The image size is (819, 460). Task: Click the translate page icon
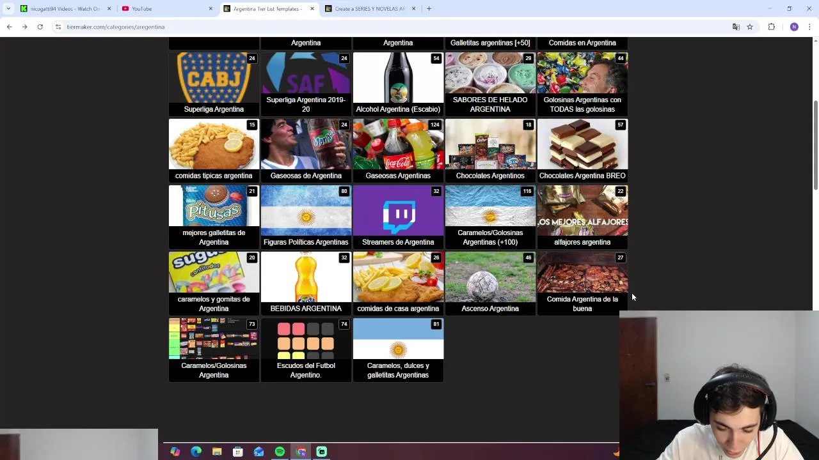pos(736,27)
